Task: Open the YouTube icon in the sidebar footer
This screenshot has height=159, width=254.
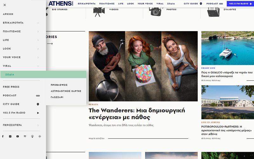Action: coord(17,136)
